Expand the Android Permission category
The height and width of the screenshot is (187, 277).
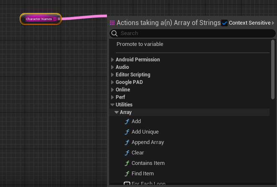coord(112,60)
